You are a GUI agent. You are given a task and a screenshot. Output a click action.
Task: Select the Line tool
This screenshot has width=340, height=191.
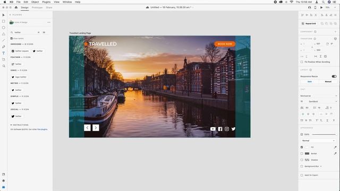point(4,40)
